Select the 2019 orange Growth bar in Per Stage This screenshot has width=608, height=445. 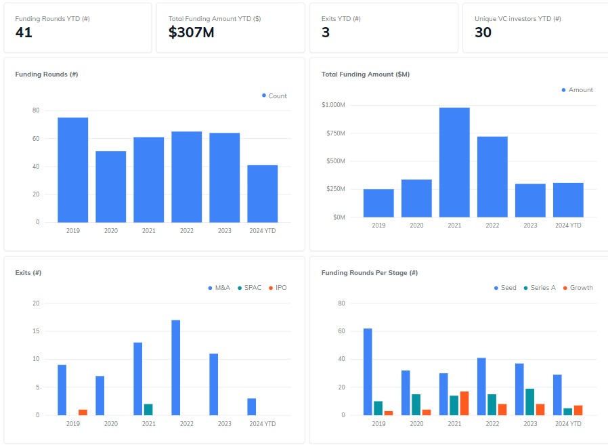pyautogui.click(x=389, y=413)
